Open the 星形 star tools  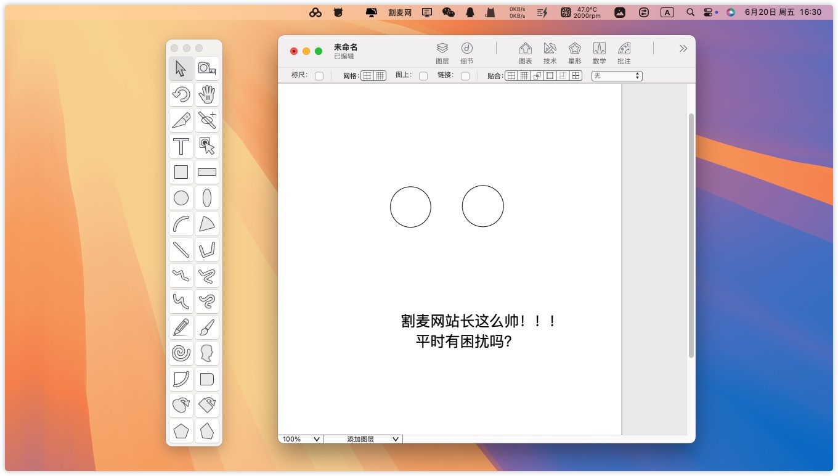575,53
